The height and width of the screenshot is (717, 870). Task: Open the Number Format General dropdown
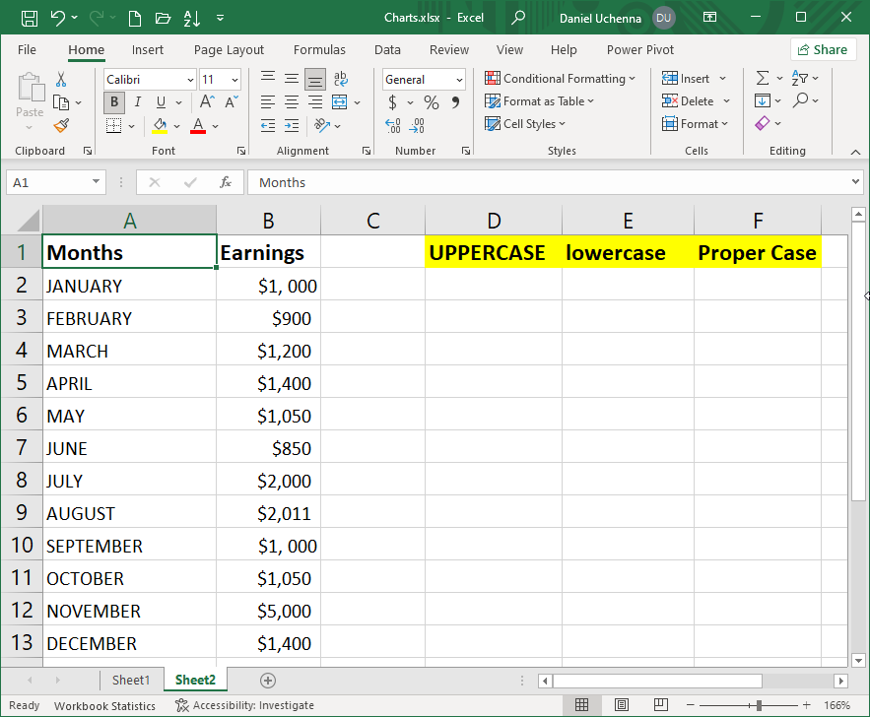pos(424,80)
